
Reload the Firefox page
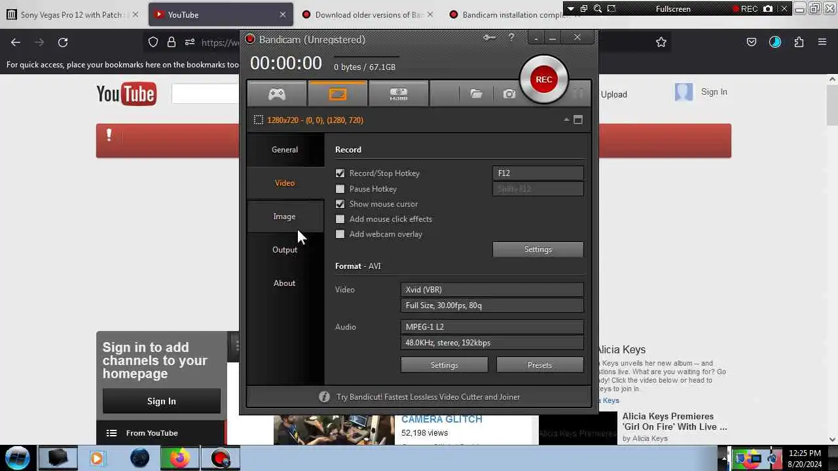(63, 42)
